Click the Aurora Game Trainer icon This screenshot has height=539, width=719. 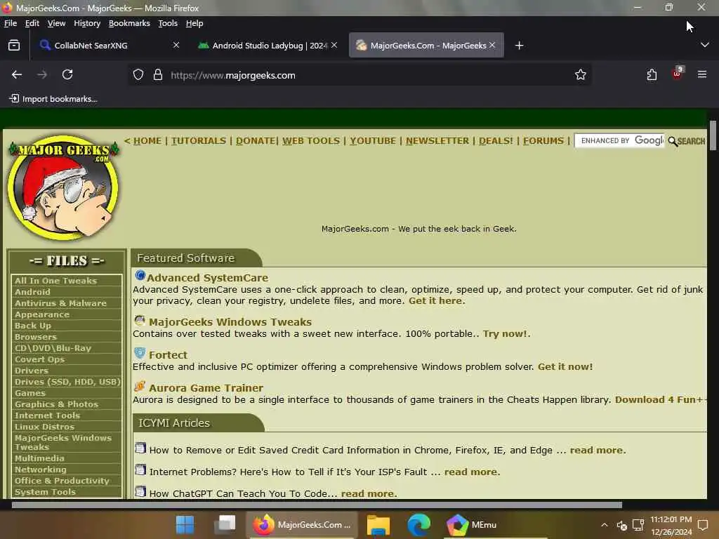pos(140,387)
